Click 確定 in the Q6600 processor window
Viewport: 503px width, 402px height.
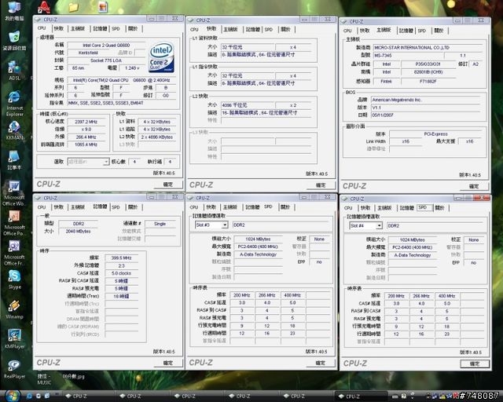coord(168,185)
